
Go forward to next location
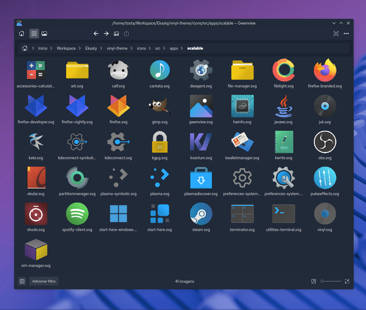(106, 34)
